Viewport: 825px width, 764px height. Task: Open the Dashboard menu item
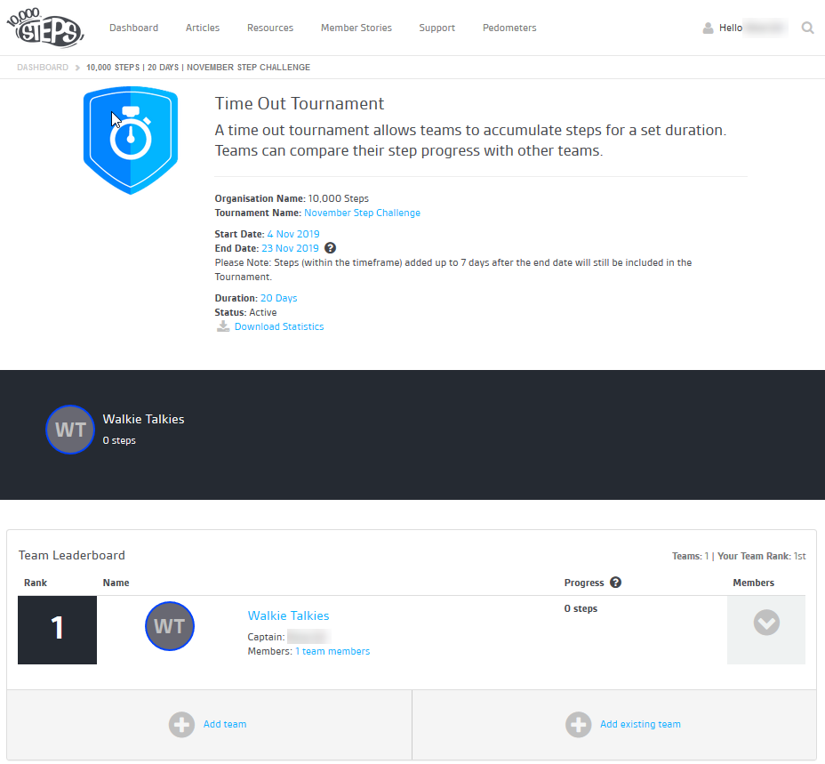pos(133,28)
